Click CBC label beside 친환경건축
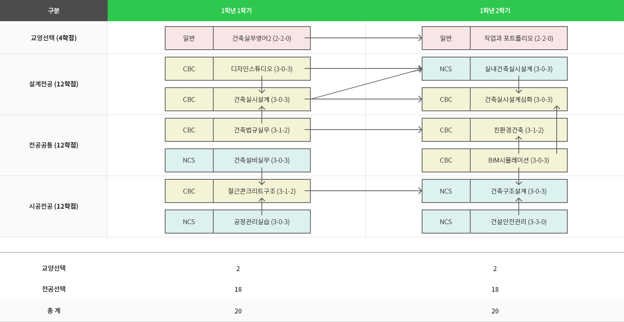This screenshot has height=322, width=624. point(446,130)
